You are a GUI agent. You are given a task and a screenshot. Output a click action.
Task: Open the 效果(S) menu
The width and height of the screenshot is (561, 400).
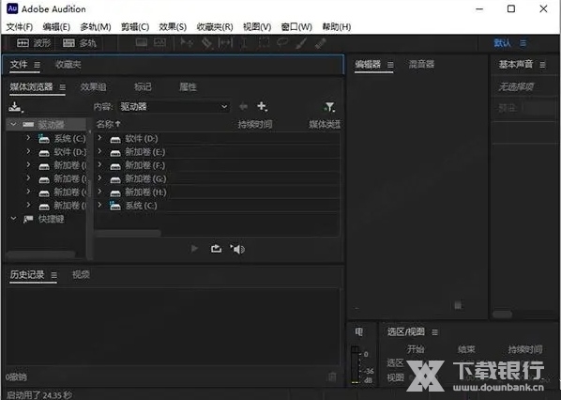[x=173, y=27]
